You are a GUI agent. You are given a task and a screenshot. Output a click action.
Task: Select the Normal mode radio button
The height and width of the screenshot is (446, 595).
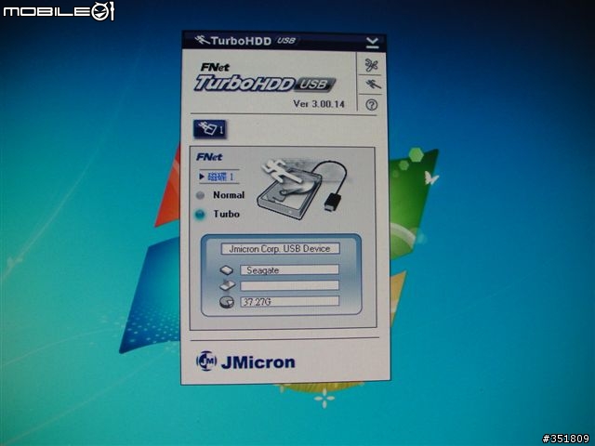200,195
